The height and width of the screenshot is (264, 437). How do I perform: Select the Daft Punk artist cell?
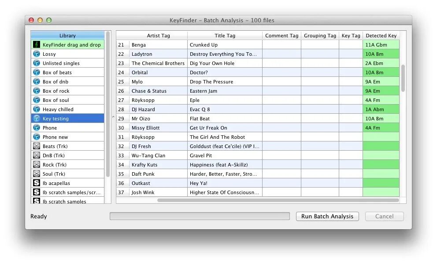tap(158, 174)
